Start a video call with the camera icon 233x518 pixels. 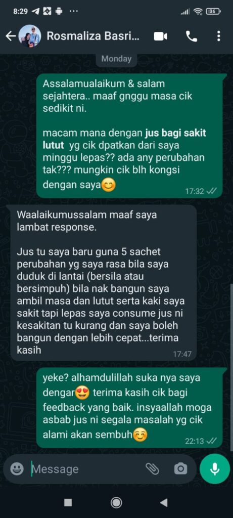(x=161, y=36)
